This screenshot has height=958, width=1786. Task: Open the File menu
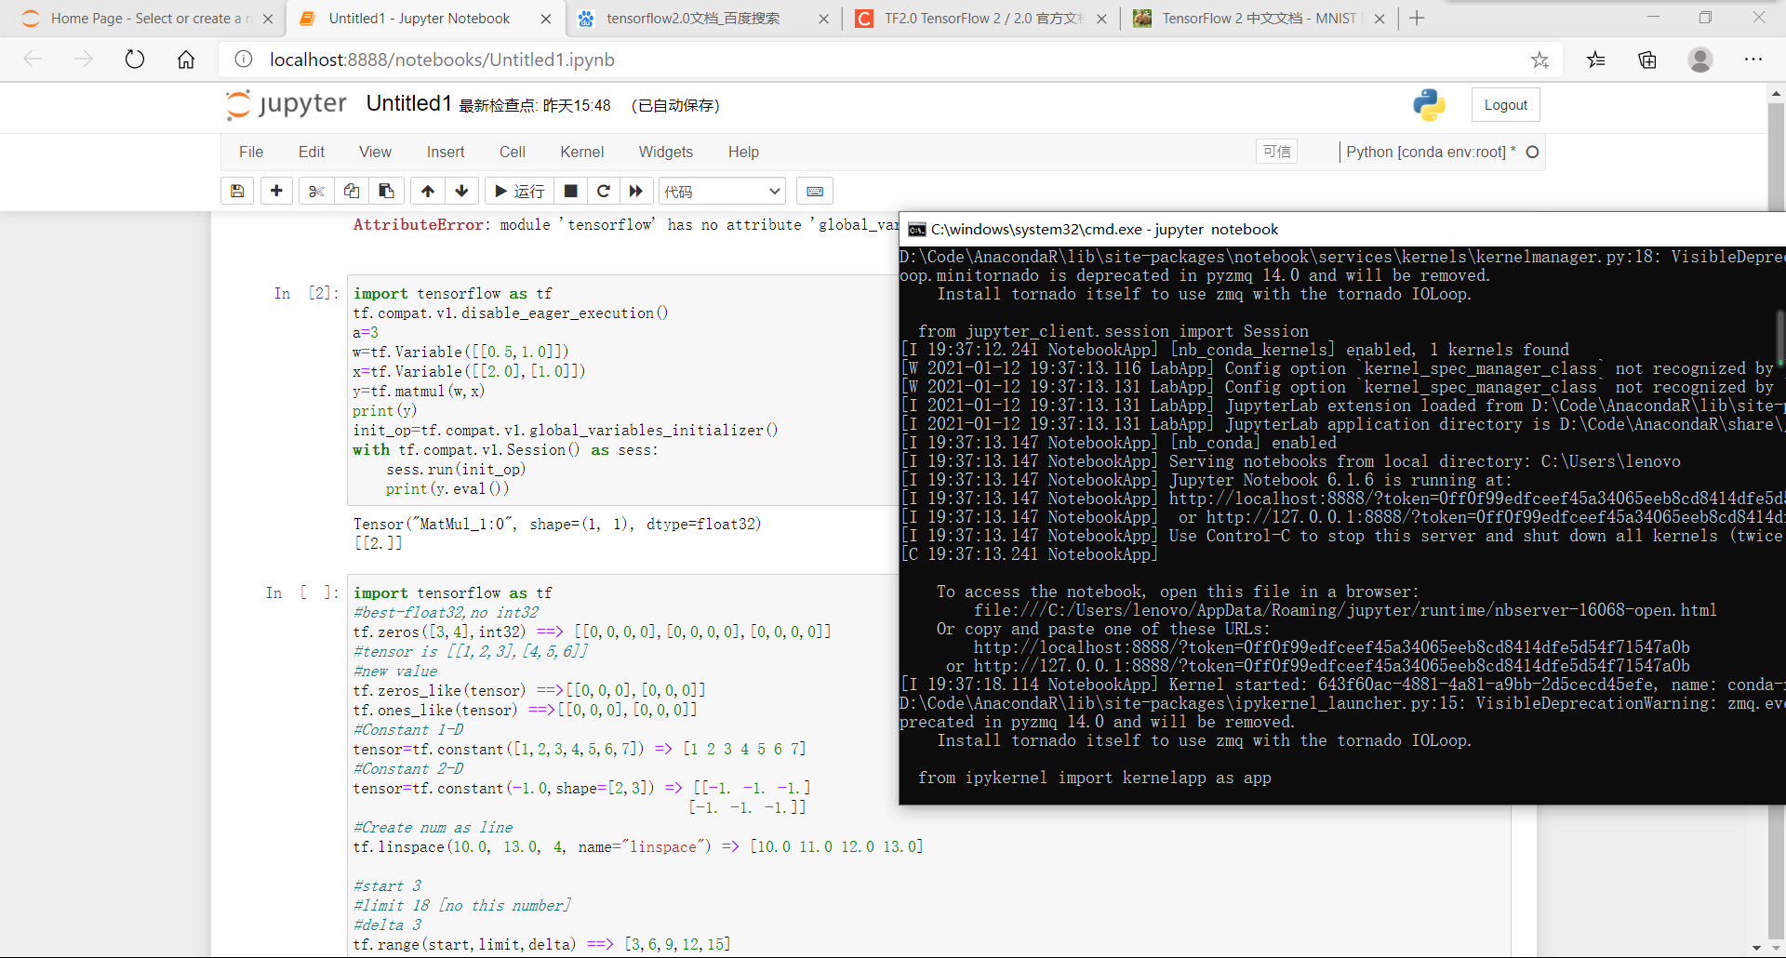251,152
